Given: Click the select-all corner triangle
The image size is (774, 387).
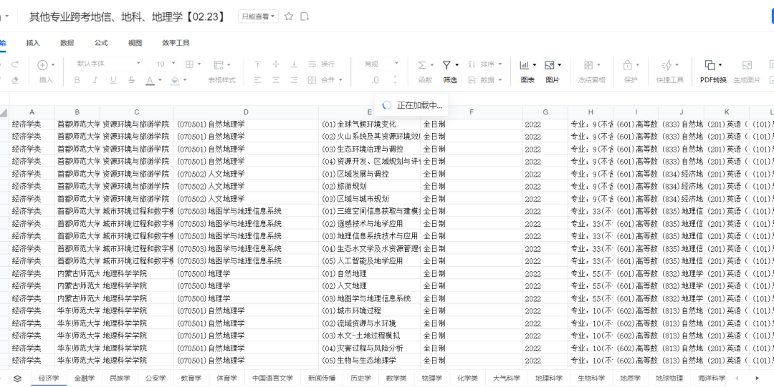Looking at the screenshot, I should point(4,112).
